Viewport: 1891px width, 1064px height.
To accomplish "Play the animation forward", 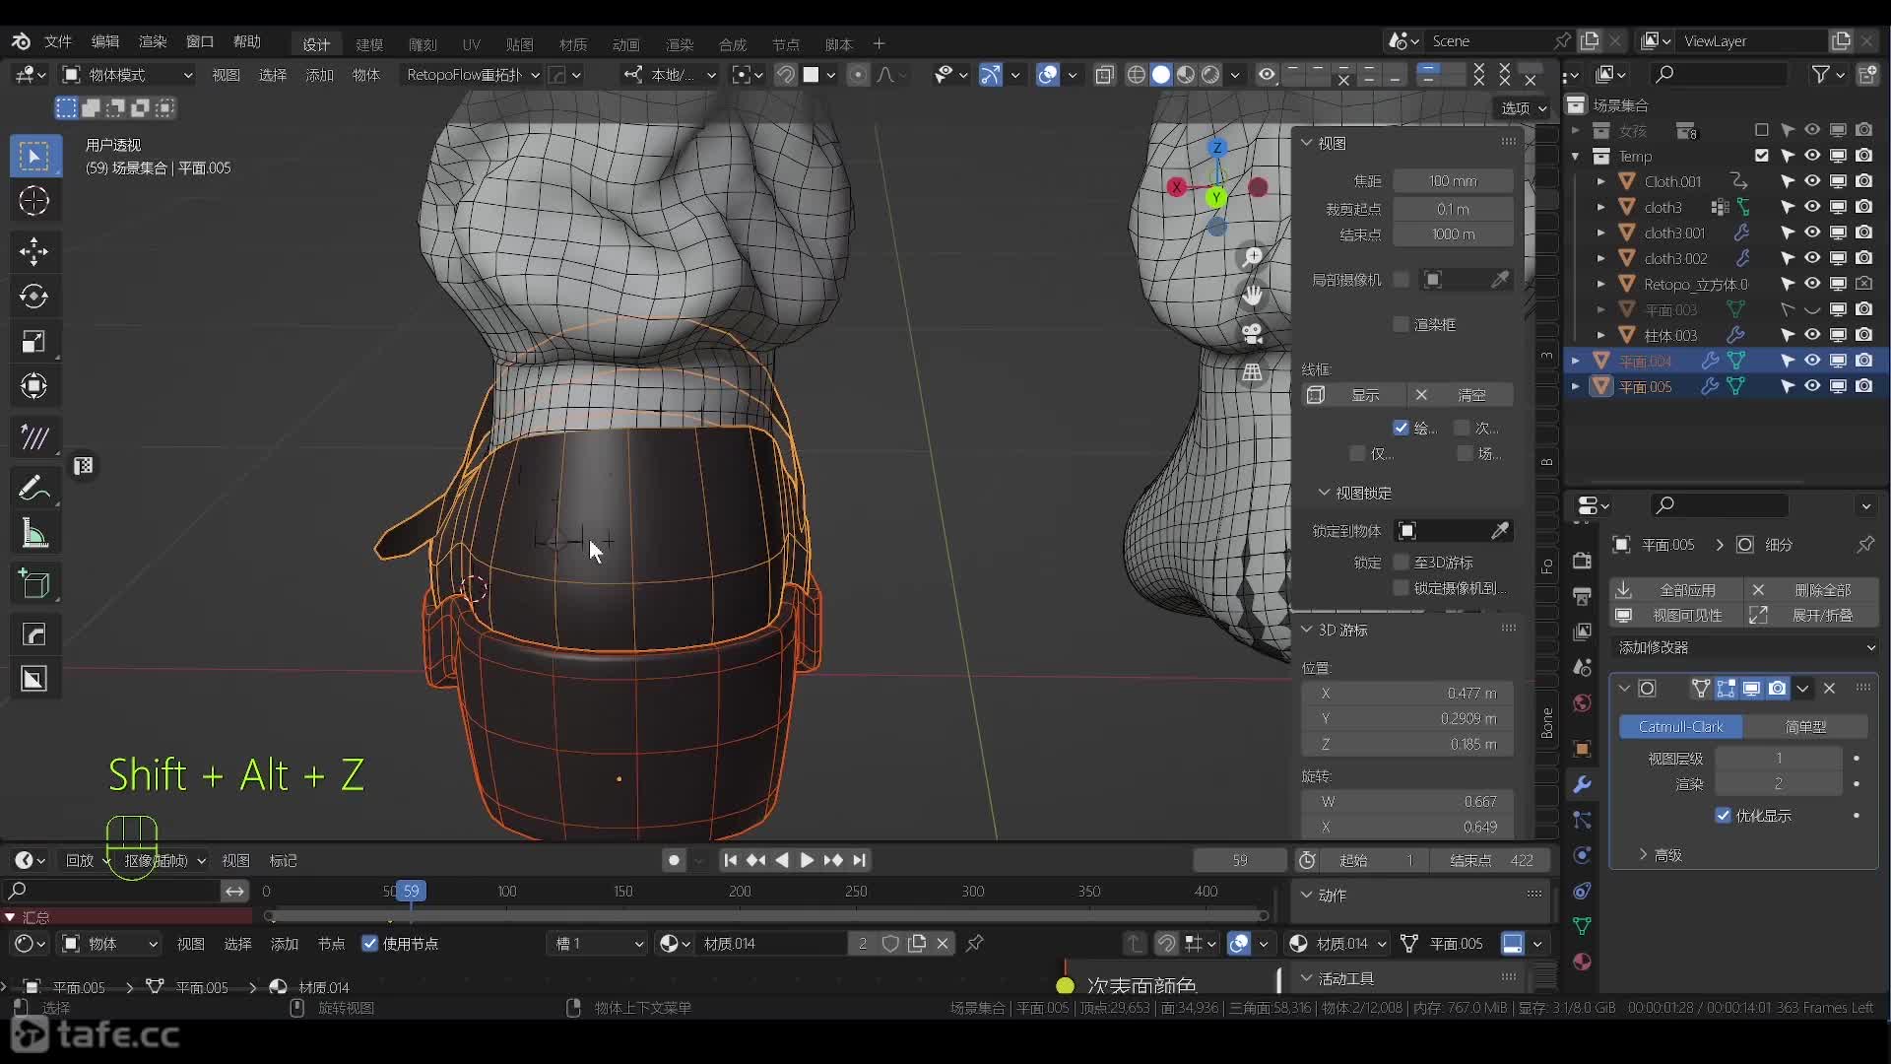I will coord(807,860).
